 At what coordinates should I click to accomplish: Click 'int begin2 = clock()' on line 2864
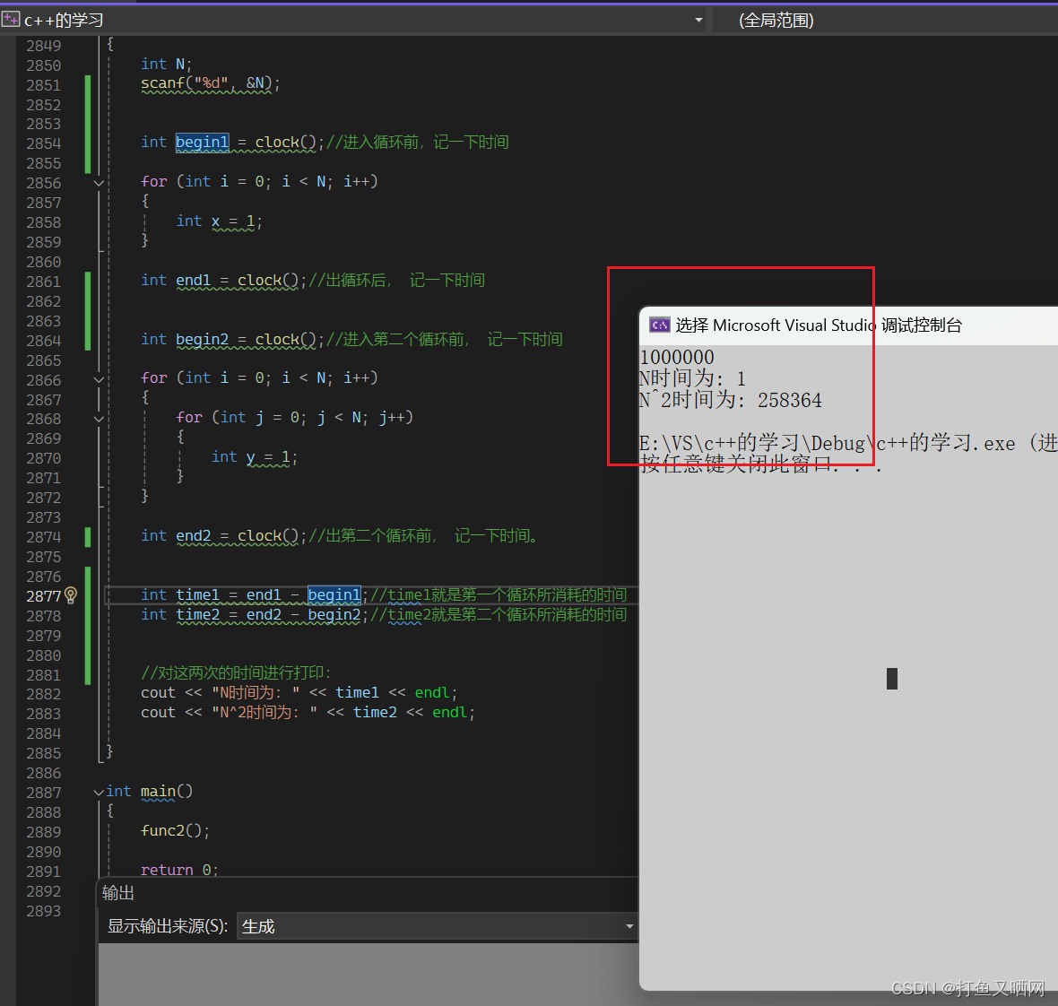[x=233, y=340]
